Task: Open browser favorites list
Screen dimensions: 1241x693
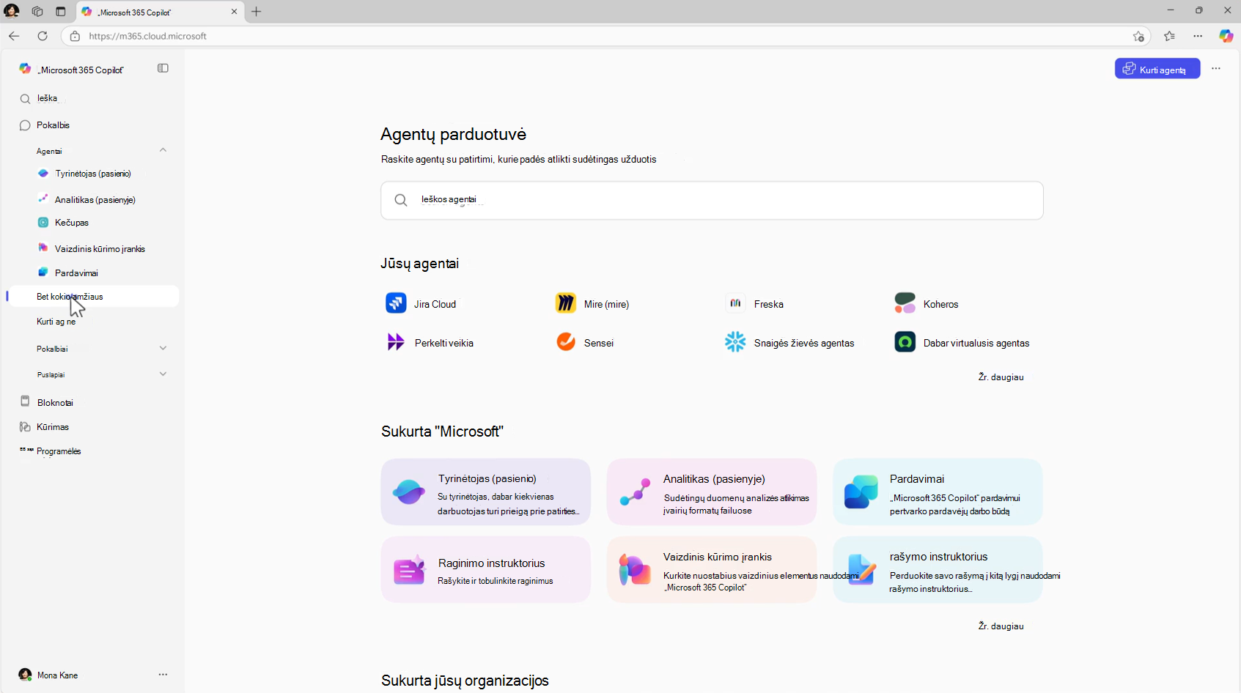Action: (1169, 36)
